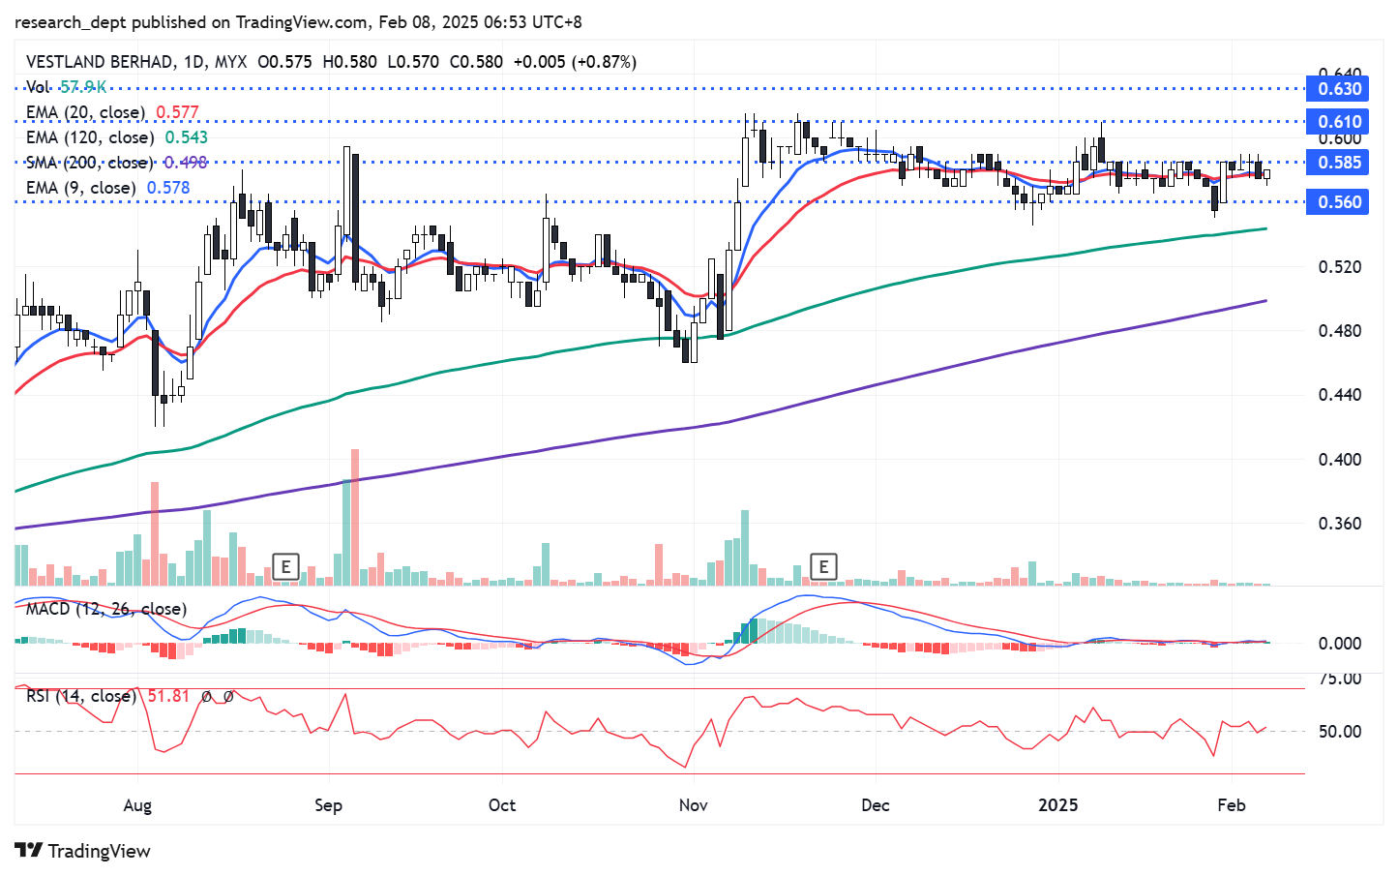The height and width of the screenshot is (876, 1398).
Task: Click the first earnings E marker near September
Action: tap(285, 566)
